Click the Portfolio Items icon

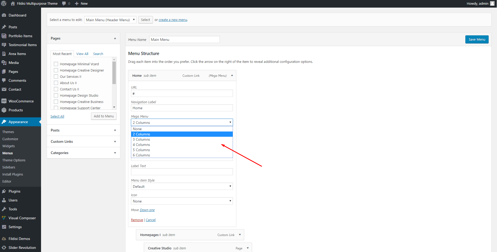coord(4,36)
